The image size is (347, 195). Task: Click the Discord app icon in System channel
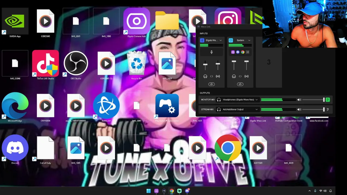click(238, 52)
